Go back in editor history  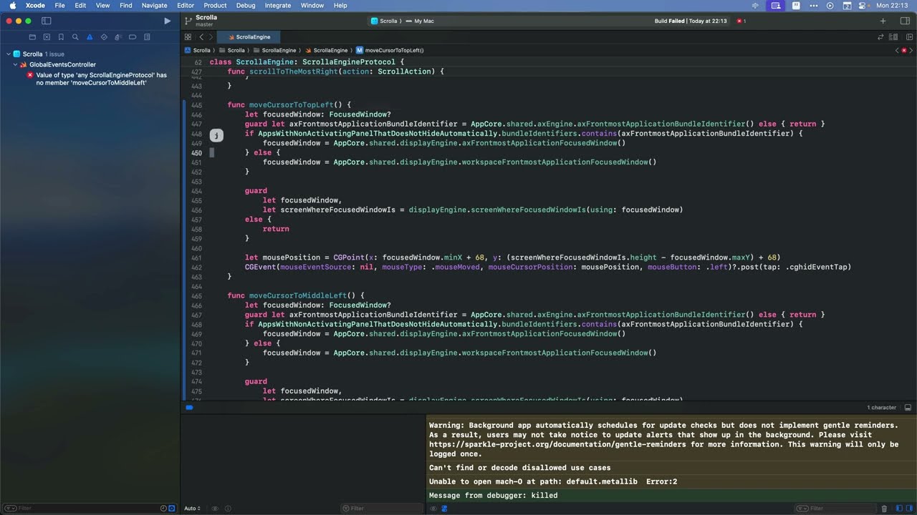(201, 37)
